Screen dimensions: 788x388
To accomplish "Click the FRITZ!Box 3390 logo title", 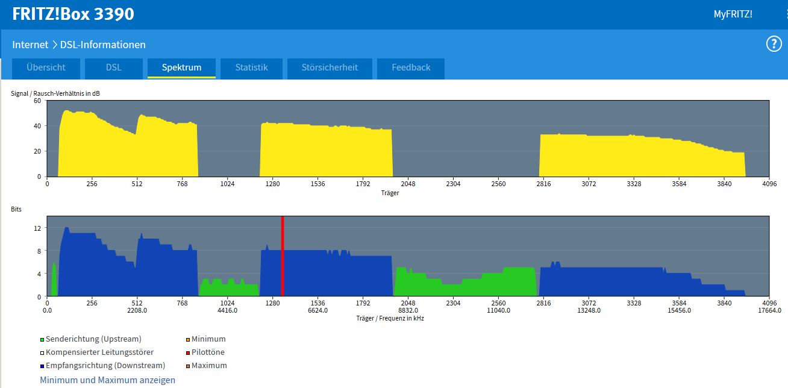I will [x=73, y=14].
